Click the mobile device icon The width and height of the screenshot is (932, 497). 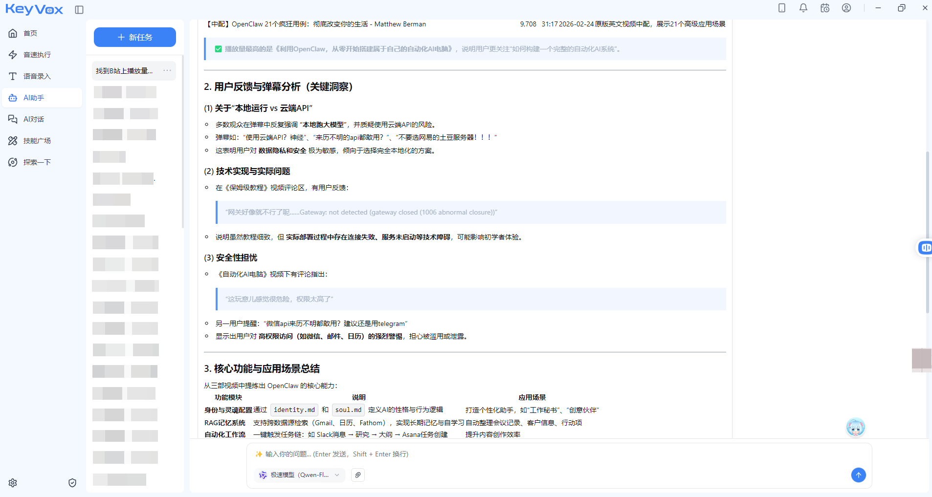(782, 8)
